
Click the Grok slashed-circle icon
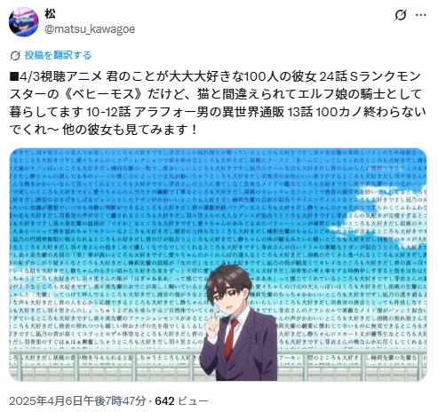pos(400,15)
